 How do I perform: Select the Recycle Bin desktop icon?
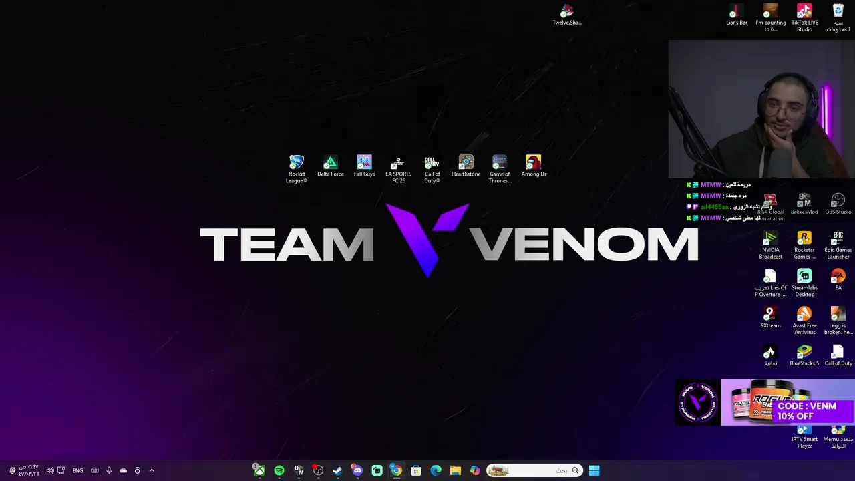[838, 17]
